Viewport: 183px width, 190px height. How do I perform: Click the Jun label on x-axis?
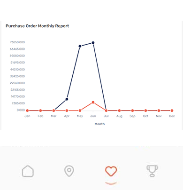[x=93, y=116]
